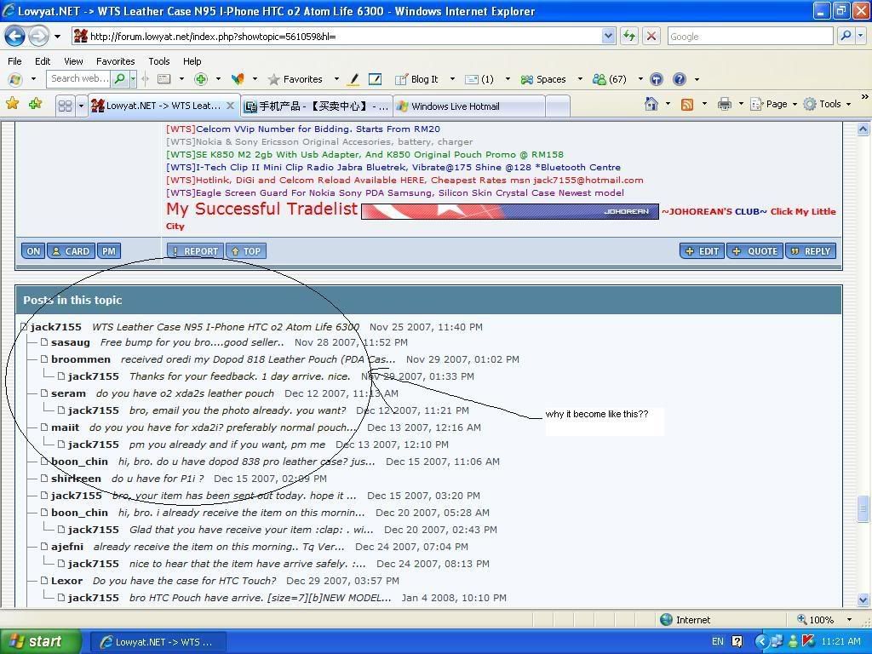
Task: Open Windows Live Mail icon showing (1)
Action: click(477, 78)
